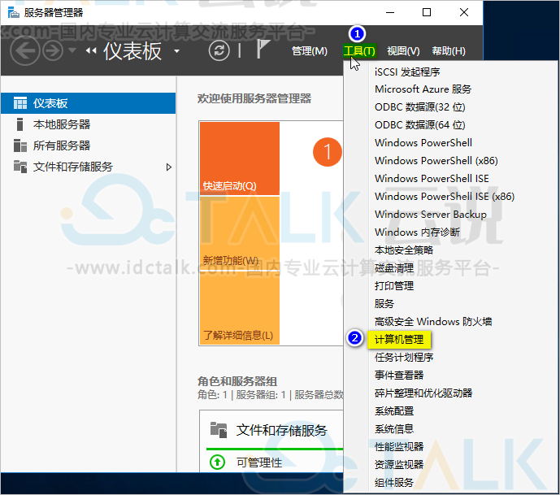Launch Windows PowerShell from menu
The width and height of the screenshot is (560, 495).
point(423,143)
